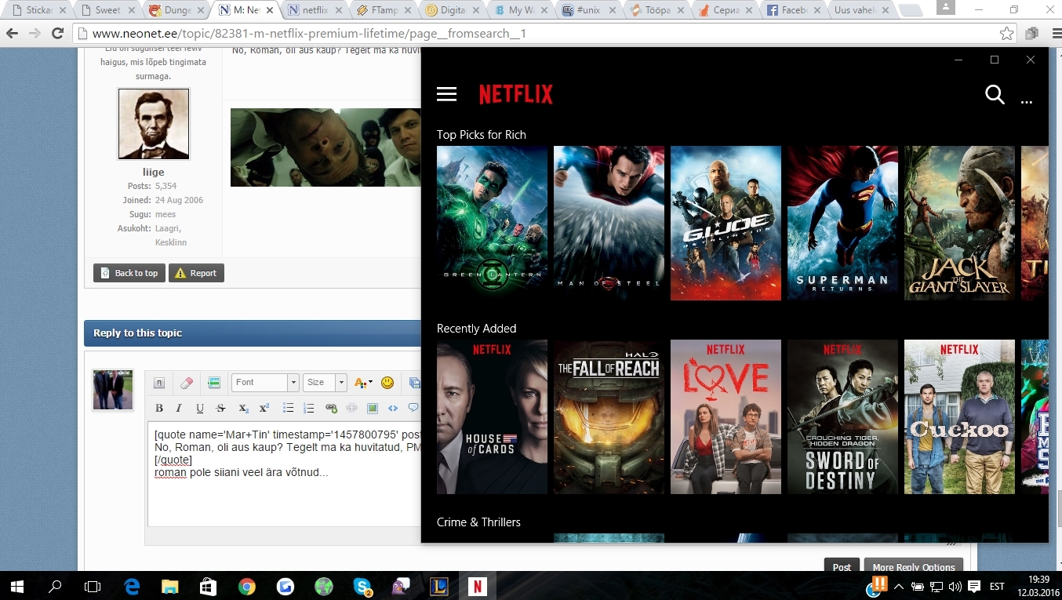The image size is (1062, 600).
Task: Insert a bulleted list in the reply
Action: point(288,408)
